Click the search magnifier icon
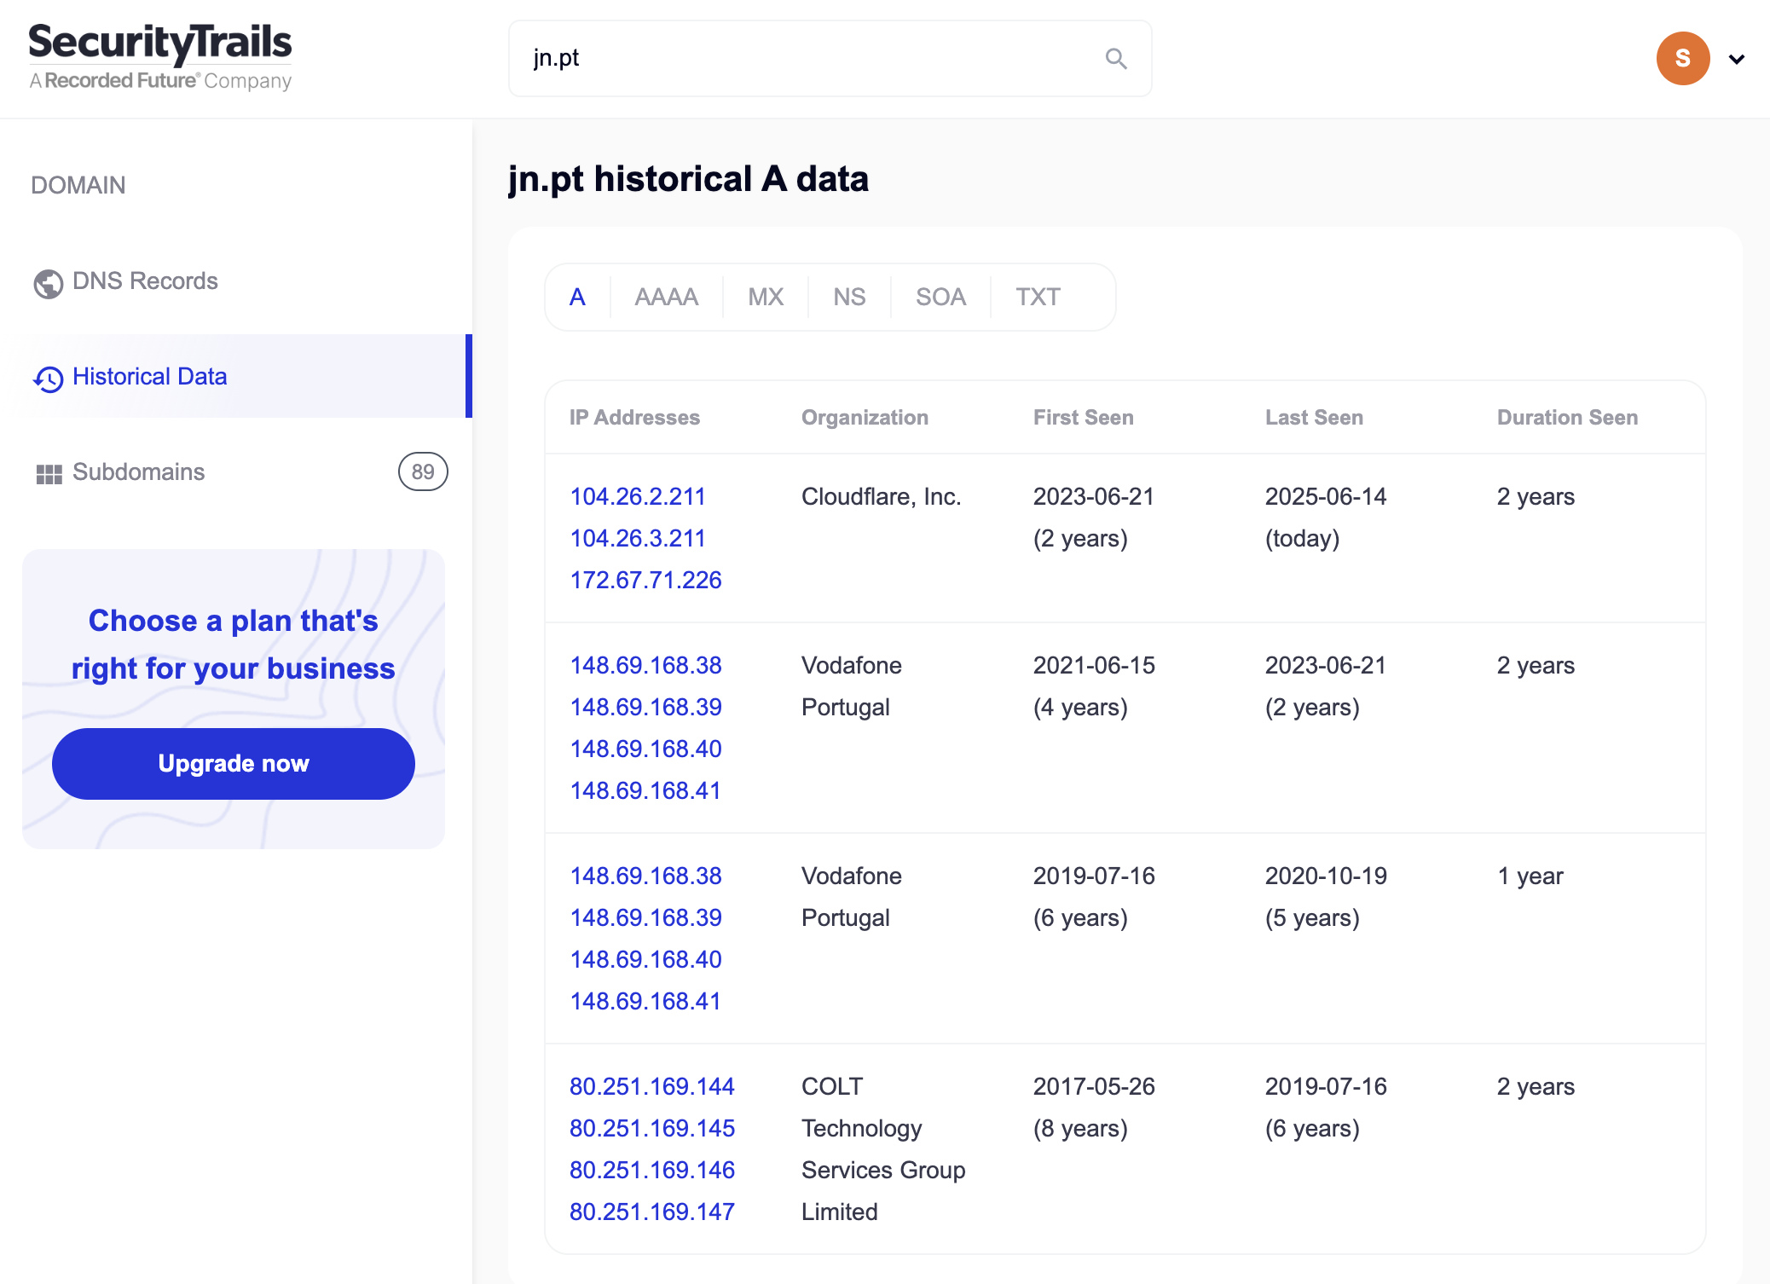 1116,59
